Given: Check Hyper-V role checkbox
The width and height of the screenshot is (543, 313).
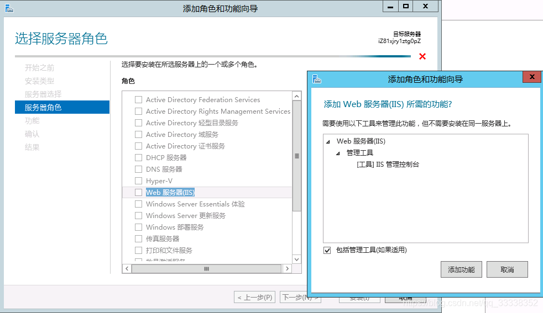Looking at the screenshot, I should [139, 181].
